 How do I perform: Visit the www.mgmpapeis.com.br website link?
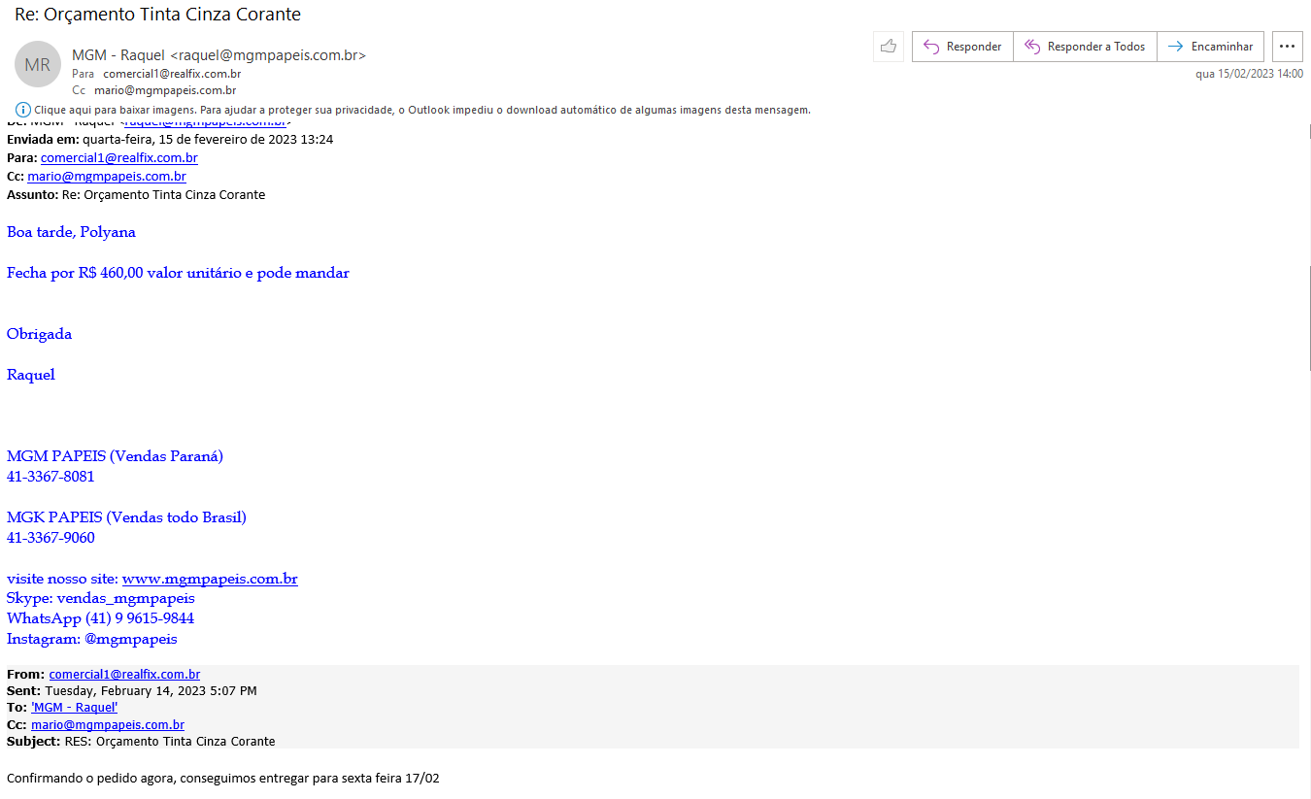(x=210, y=579)
